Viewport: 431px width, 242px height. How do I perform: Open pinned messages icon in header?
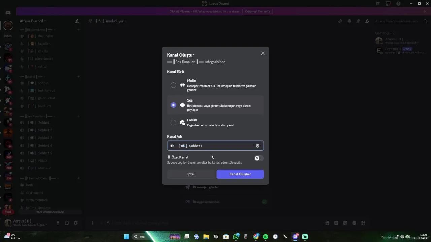358,21
